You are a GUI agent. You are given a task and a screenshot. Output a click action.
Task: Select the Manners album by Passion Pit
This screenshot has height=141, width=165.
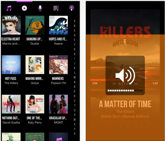coord(58,65)
